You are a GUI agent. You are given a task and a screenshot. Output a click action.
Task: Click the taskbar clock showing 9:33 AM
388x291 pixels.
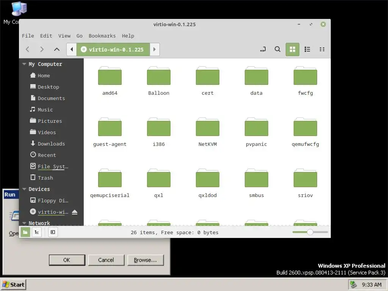click(372, 285)
